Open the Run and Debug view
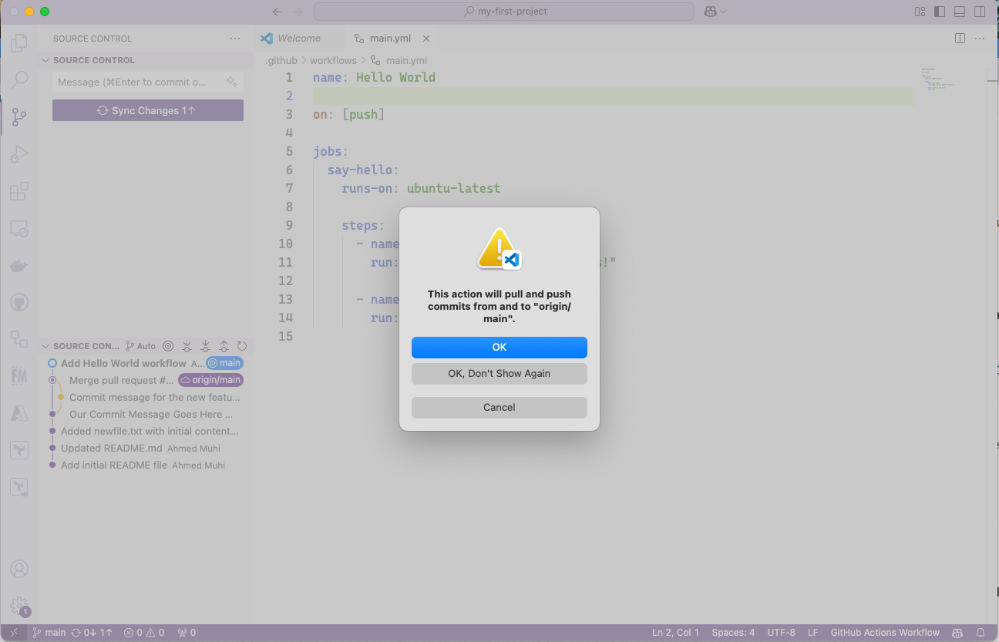999x642 pixels. click(19, 154)
